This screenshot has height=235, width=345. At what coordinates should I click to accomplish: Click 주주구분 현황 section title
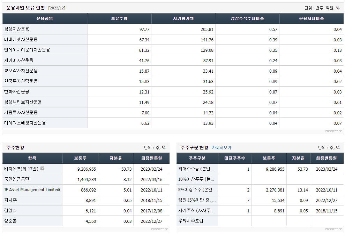pyautogui.click(x=194, y=147)
